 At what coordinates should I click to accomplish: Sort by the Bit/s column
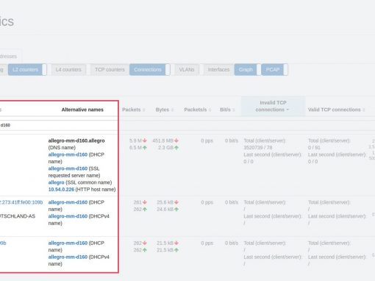pos(227,110)
